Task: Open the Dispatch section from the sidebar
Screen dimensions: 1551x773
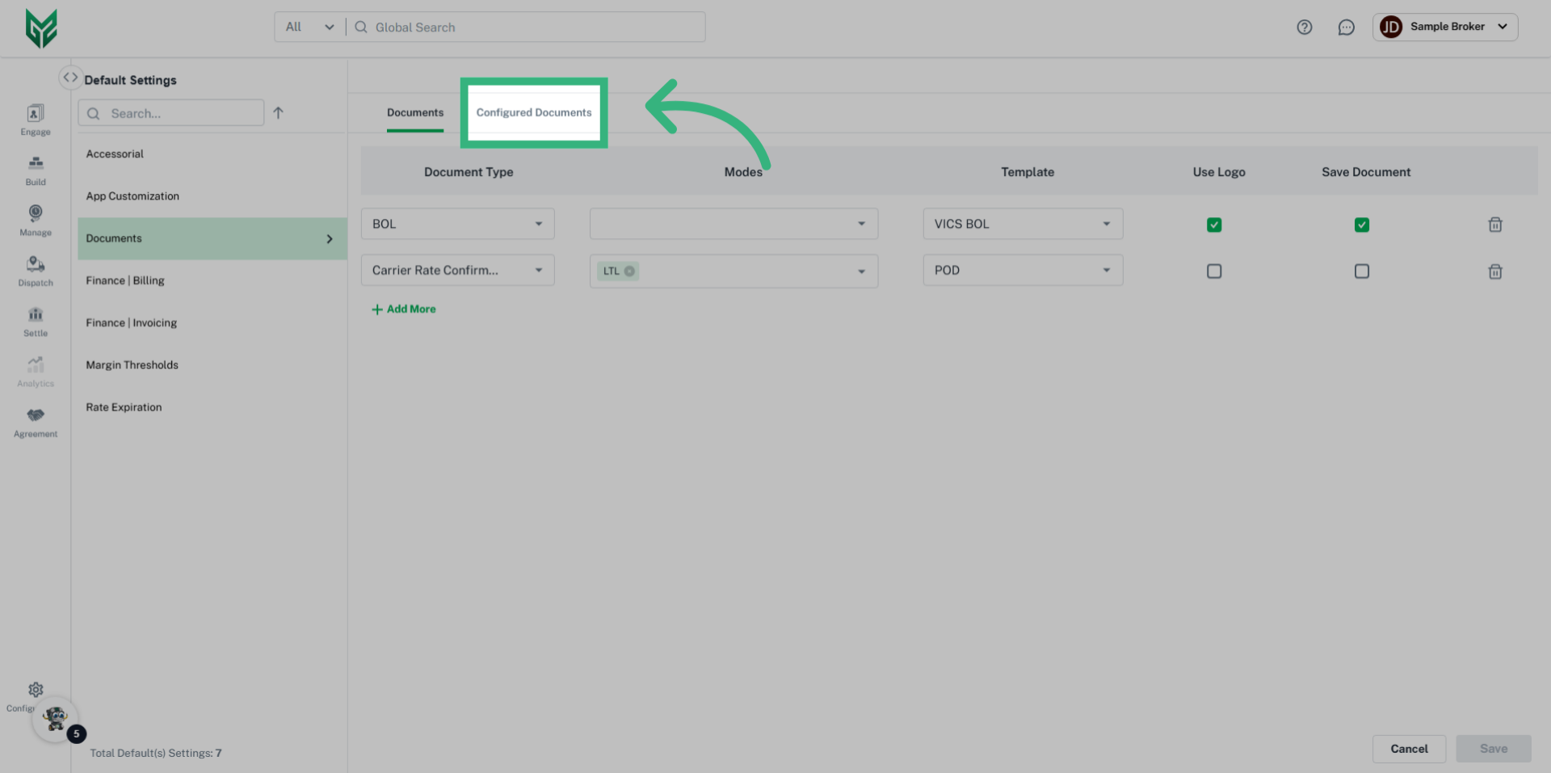Action: 35,271
